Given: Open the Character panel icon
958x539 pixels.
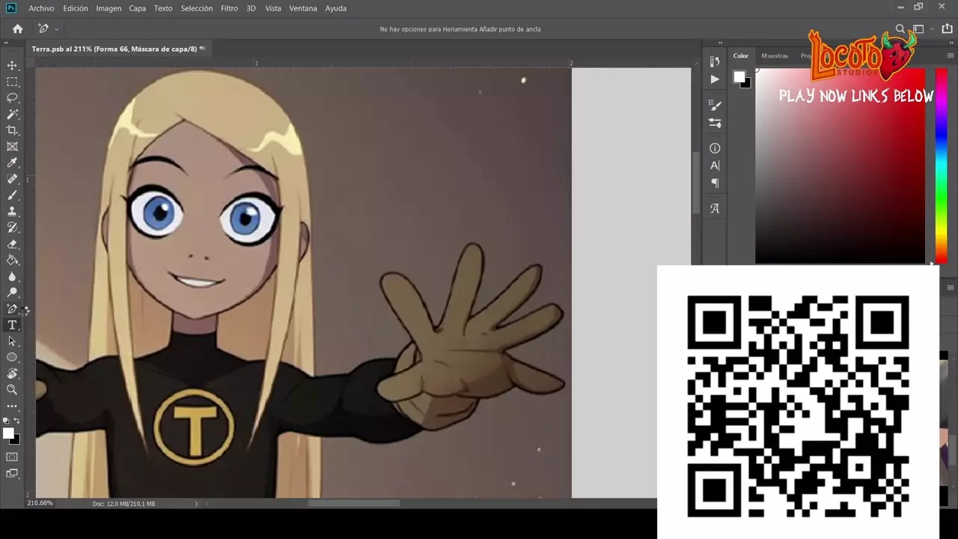Looking at the screenshot, I should [715, 165].
